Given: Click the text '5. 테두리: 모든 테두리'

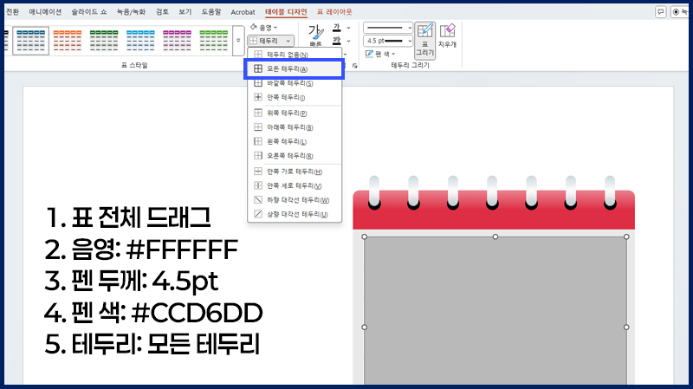Looking at the screenshot, I should pyautogui.click(x=152, y=344).
